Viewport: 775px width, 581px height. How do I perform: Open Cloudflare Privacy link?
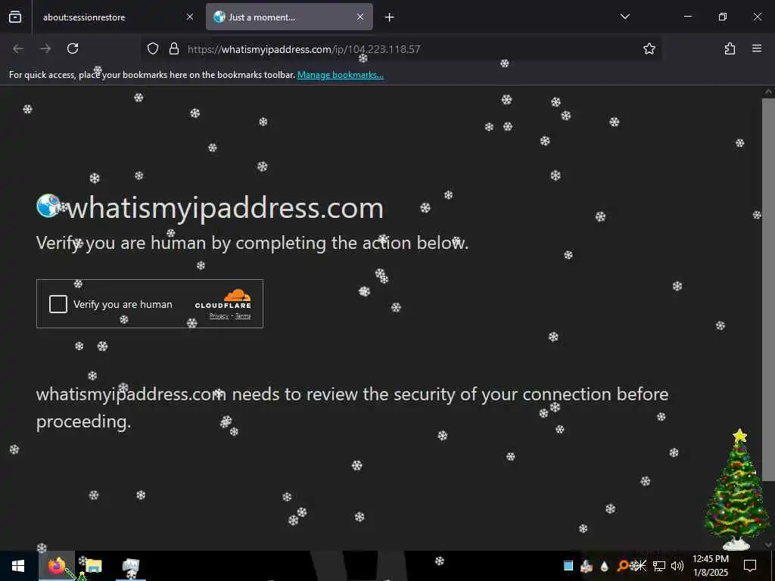219,316
